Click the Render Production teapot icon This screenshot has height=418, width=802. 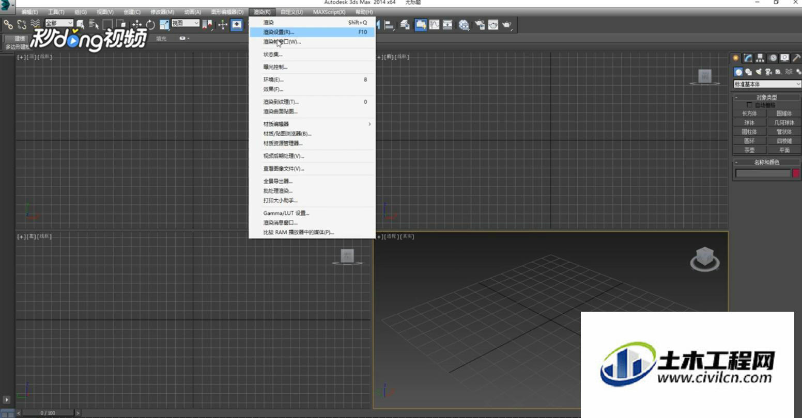(x=507, y=24)
